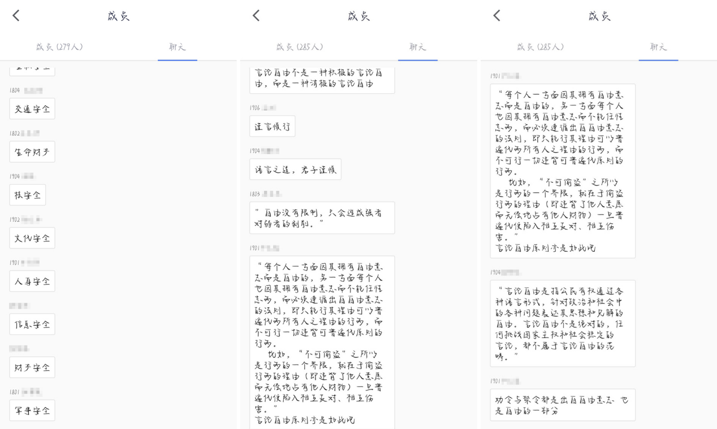Click the 文化安全 chat message
717x429 pixels.
[32, 238]
